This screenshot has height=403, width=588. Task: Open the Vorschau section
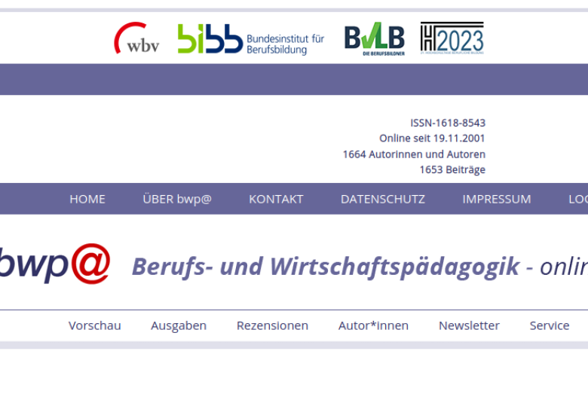pyautogui.click(x=94, y=325)
